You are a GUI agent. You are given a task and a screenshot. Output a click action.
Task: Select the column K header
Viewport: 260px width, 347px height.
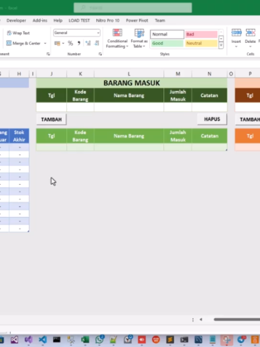coord(80,74)
